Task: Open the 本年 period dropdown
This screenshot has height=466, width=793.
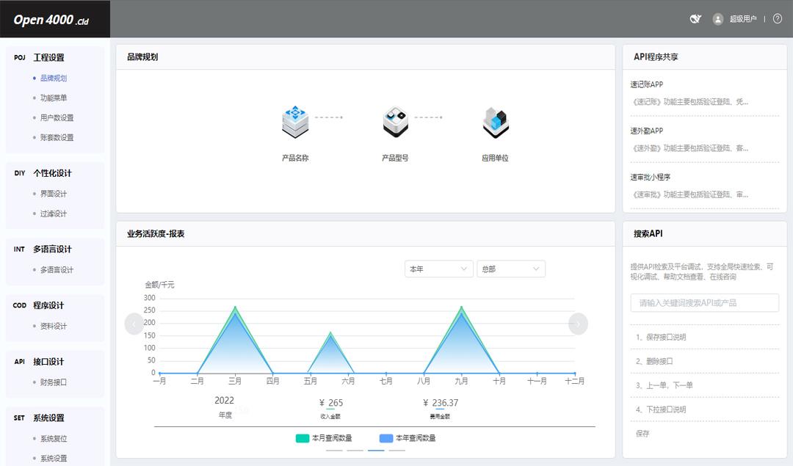Action: 438,269
